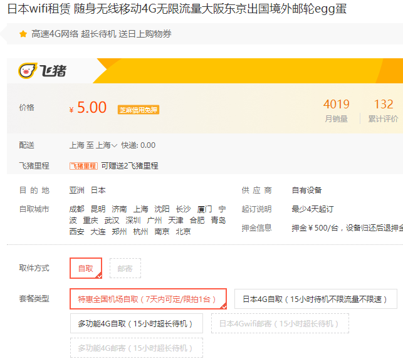Screen dimensions: 403x364
Task: Open the 上海 delivery destination dropdown
Action: coord(107,145)
